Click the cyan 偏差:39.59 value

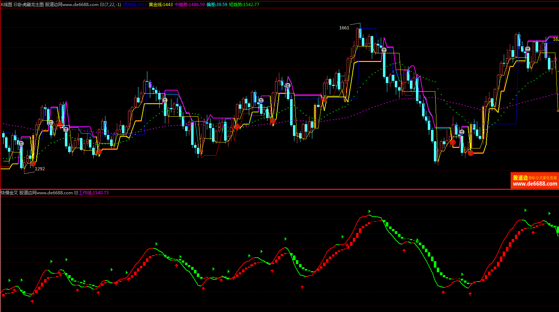tap(217, 5)
